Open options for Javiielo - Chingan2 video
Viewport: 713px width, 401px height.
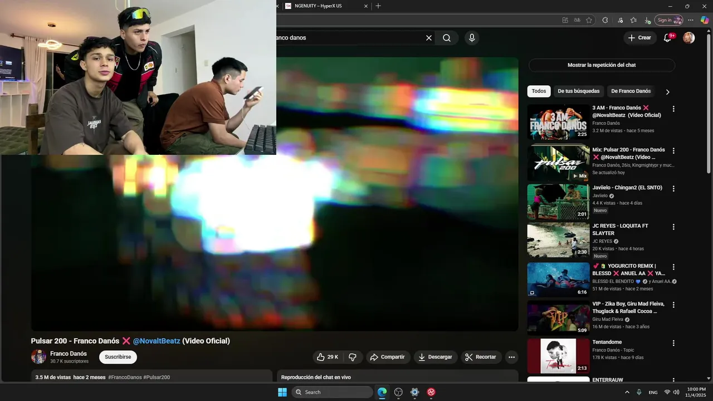click(x=673, y=189)
